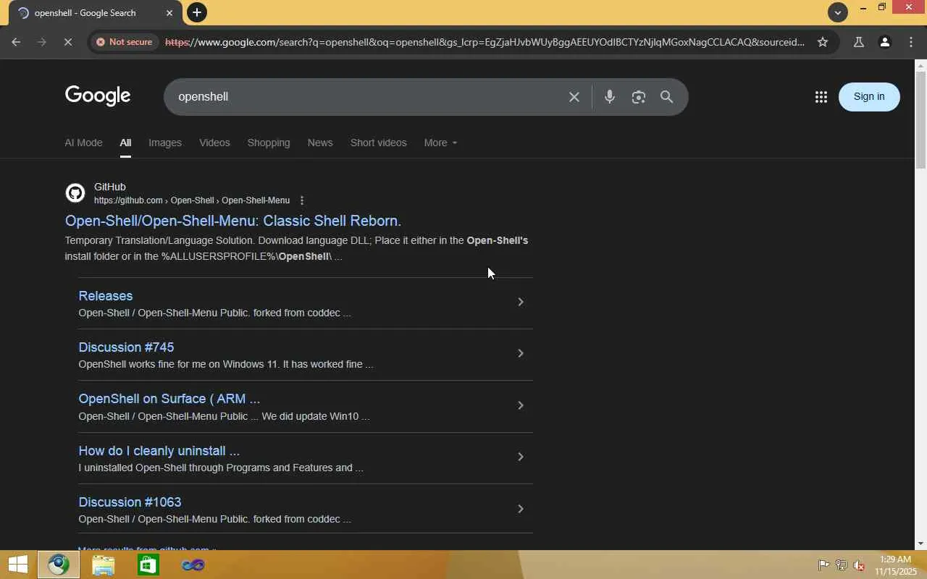Screen dimensions: 927x579
Task: Open the Google apps grid
Action: click(821, 96)
